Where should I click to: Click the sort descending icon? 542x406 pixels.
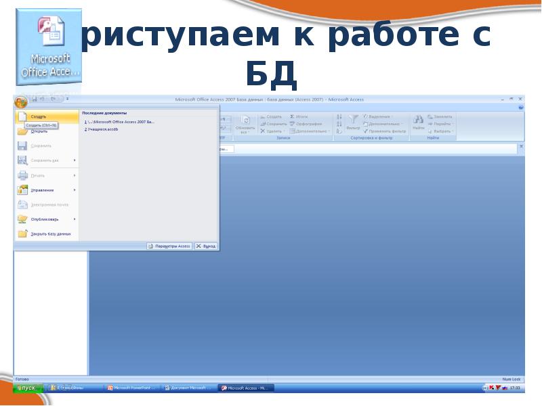pyautogui.click(x=339, y=124)
